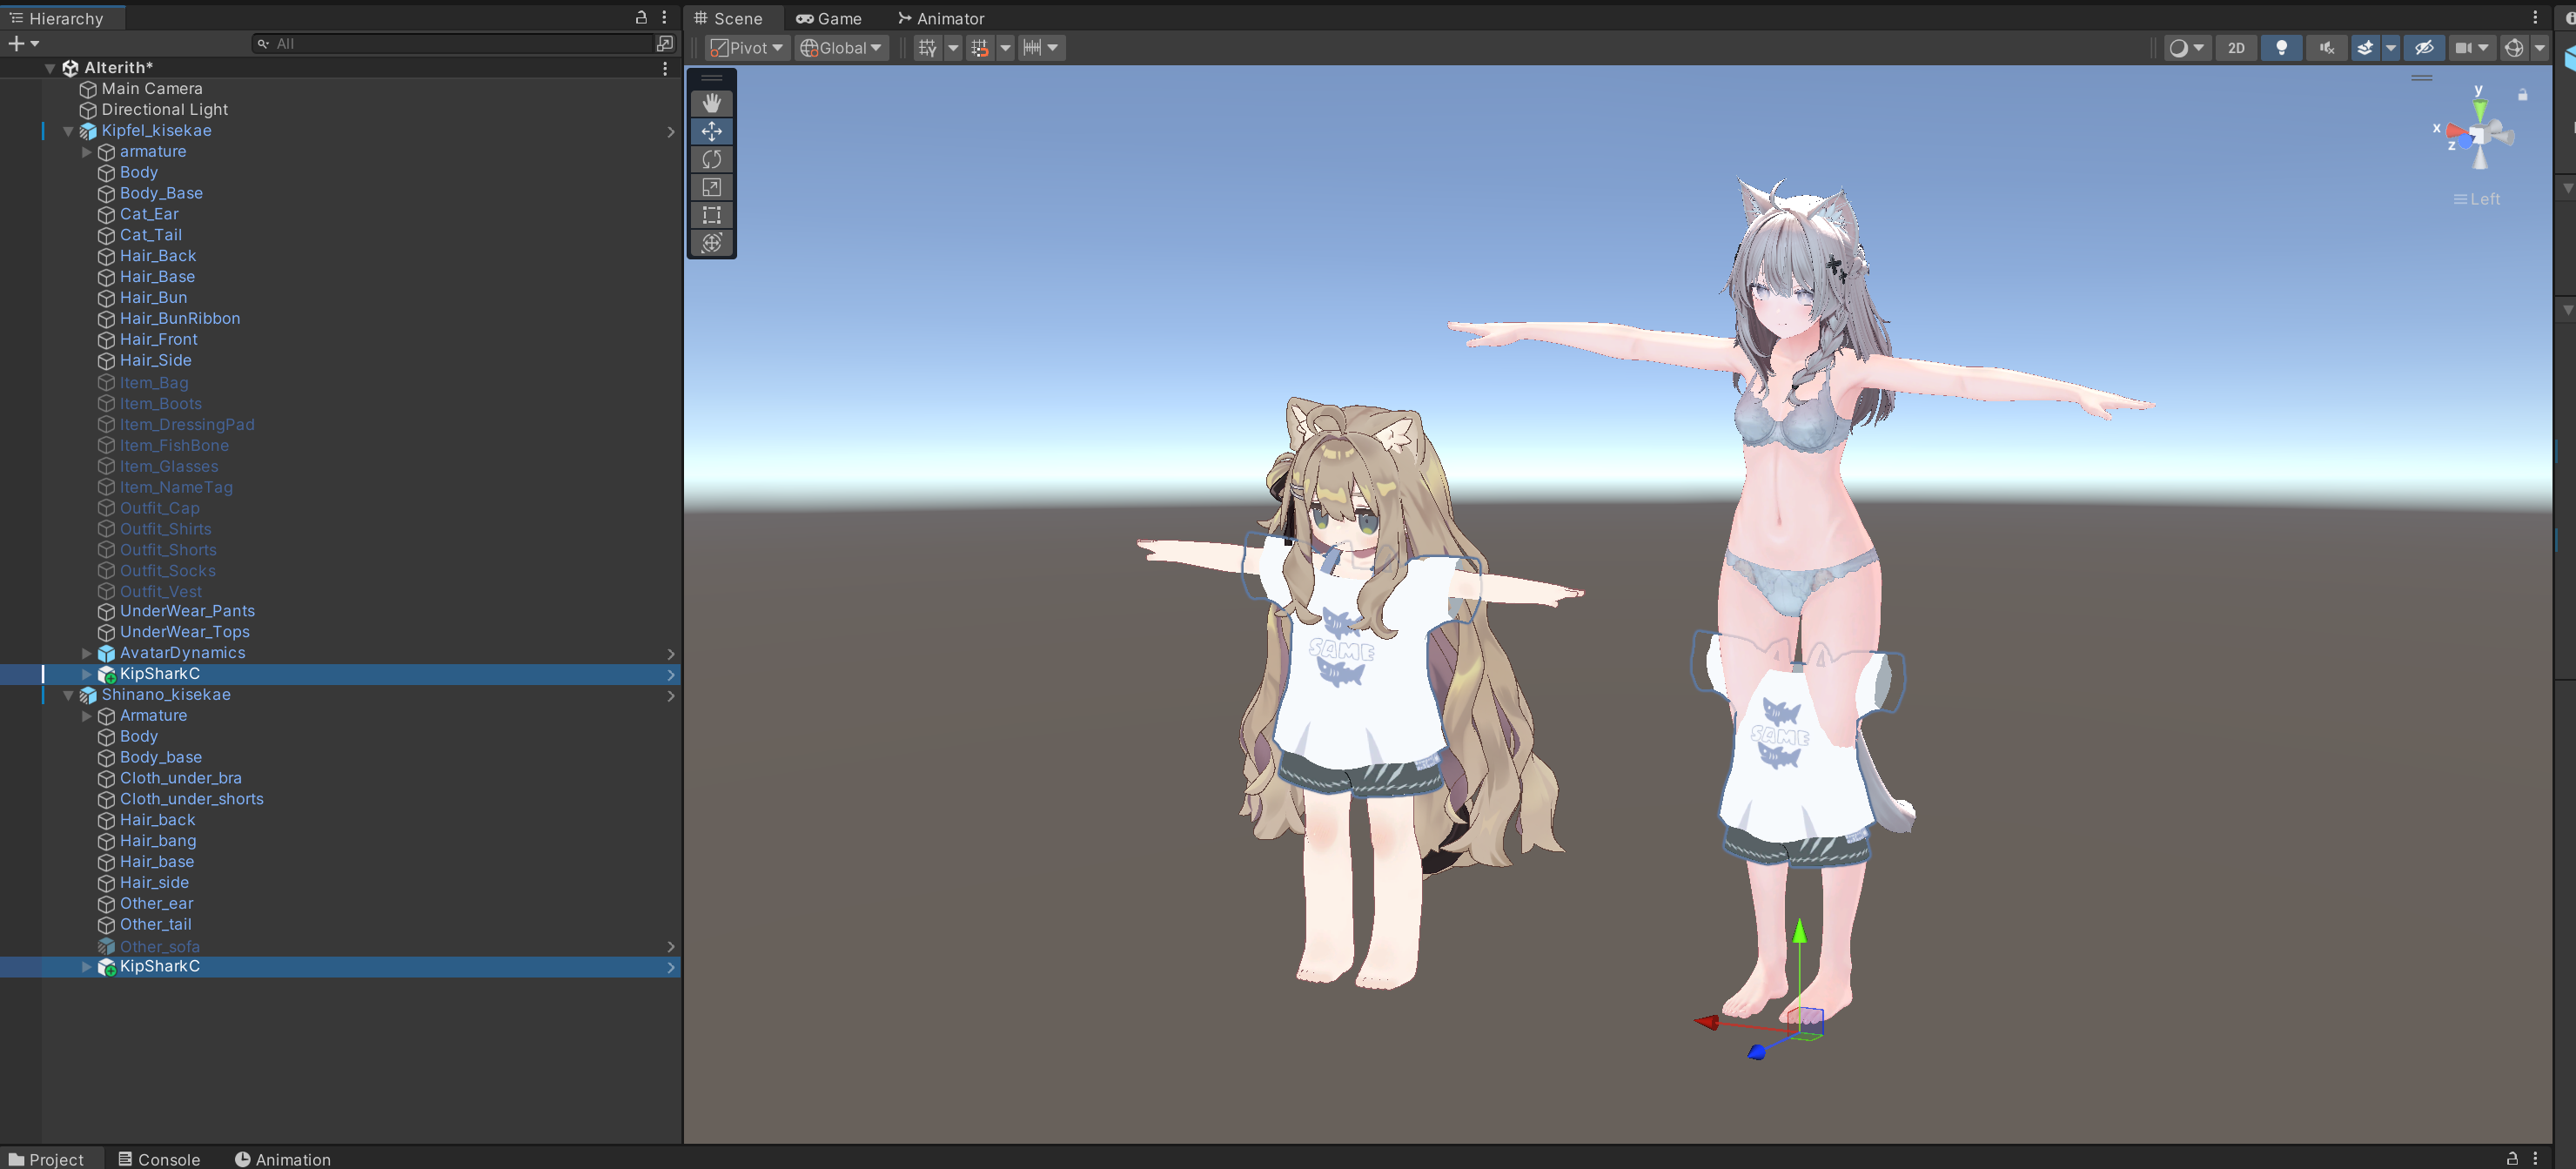2576x1169 pixels.
Task: Open Scene view more options menu
Action: pos(2535,18)
